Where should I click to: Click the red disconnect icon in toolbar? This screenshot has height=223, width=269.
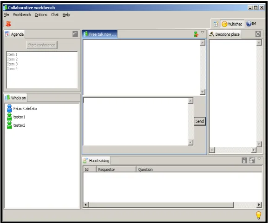[x=8, y=24]
